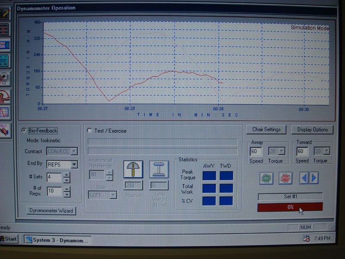Open the End By REPS dropdown

pyautogui.click(x=74, y=164)
